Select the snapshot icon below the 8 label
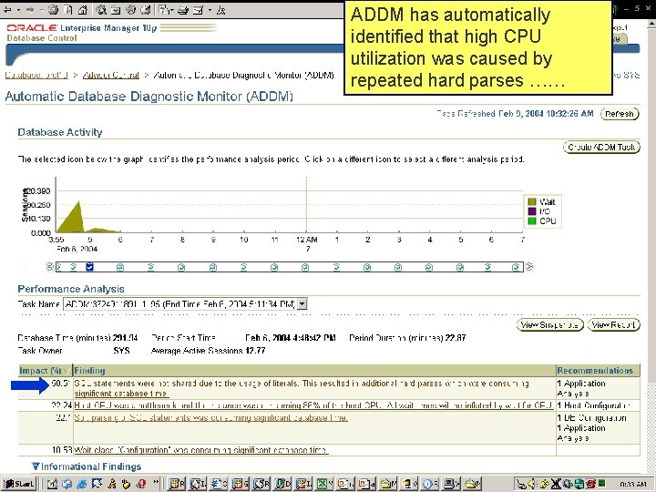 (x=181, y=267)
